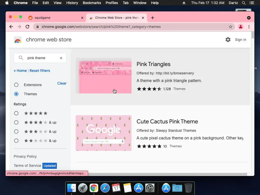
Task: Filter by two stars & up
Action: [x=16, y=141]
